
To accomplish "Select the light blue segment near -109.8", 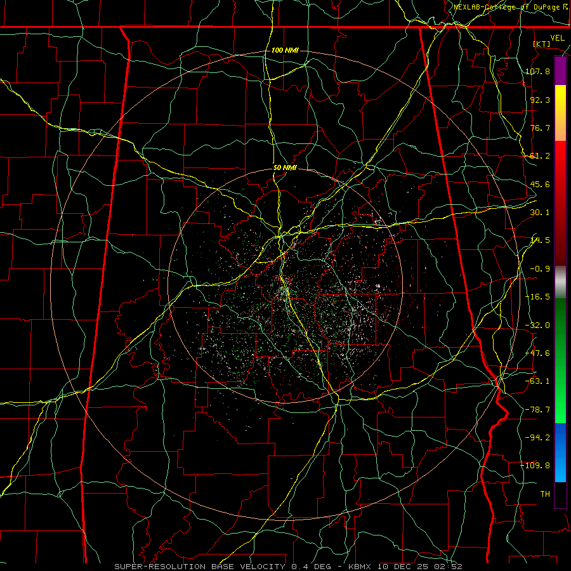I will pyautogui.click(x=560, y=469).
